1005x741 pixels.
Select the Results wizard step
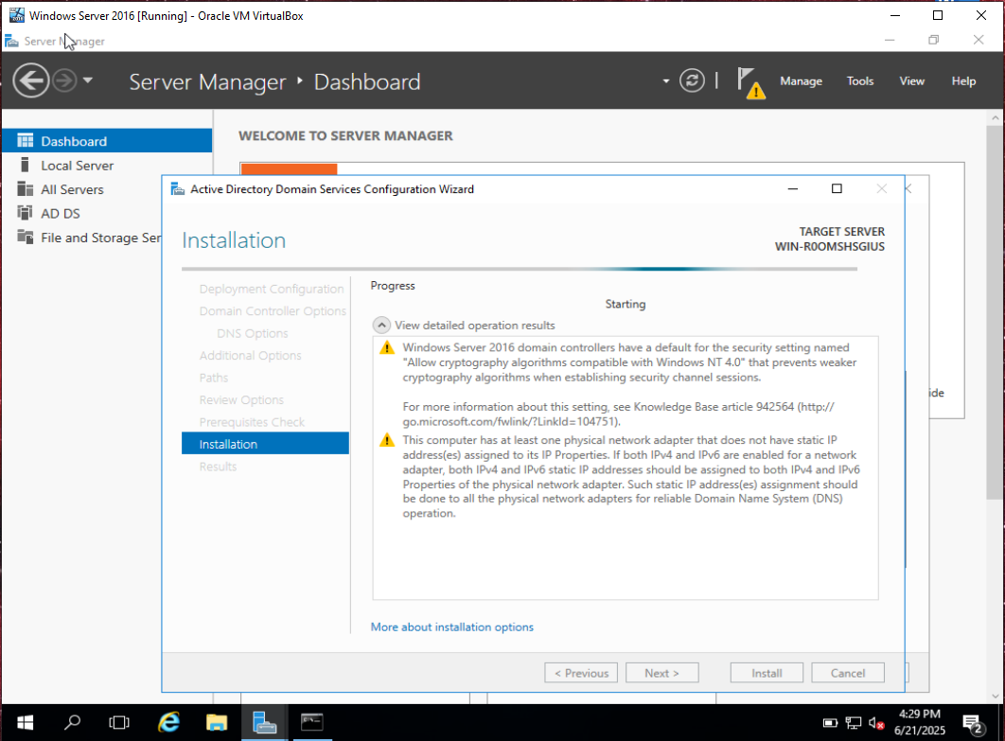(x=218, y=467)
